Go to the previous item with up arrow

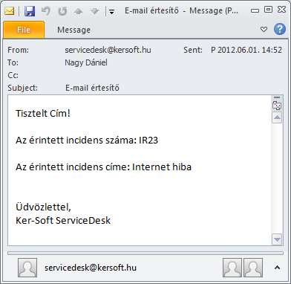click(x=79, y=11)
